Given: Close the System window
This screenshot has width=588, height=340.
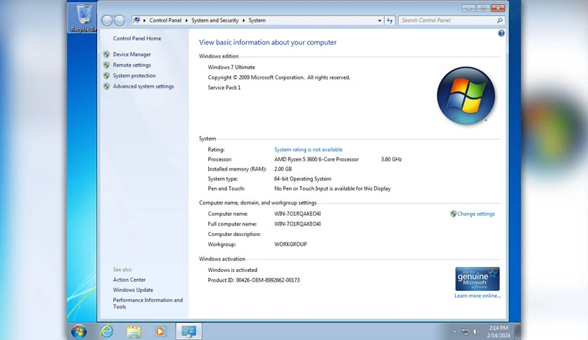Looking at the screenshot, I should tap(498, 8).
